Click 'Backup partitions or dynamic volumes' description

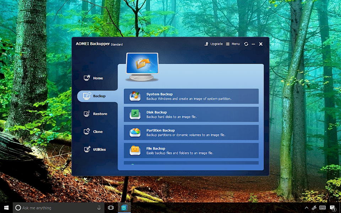186,135
